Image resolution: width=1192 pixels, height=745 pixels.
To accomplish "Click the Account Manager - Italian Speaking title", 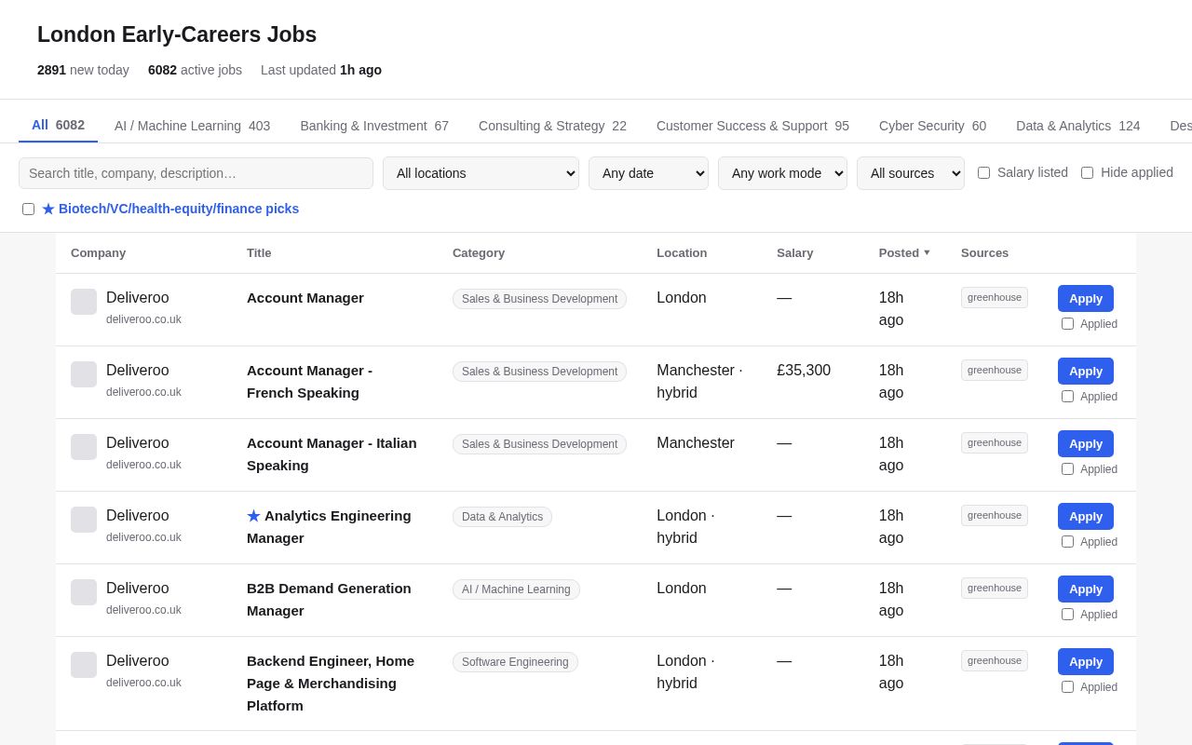I will coord(332,454).
